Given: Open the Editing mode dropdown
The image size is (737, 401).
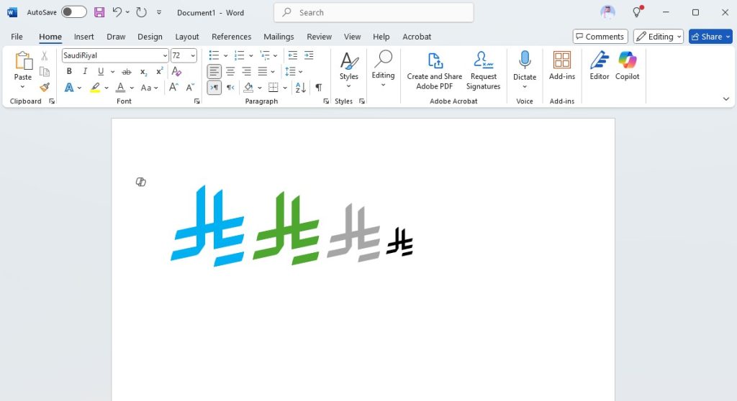Looking at the screenshot, I should coord(659,37).
